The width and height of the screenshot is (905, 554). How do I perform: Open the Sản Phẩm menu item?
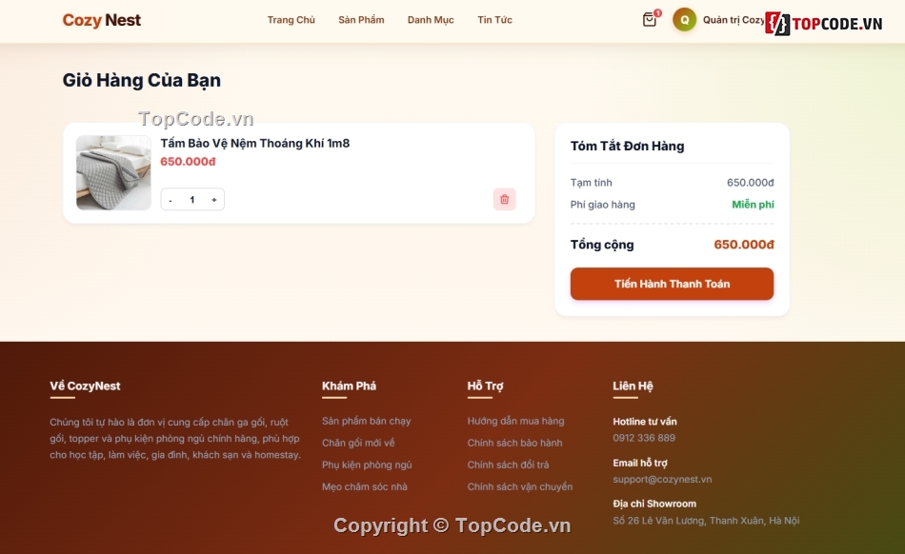(x=361, y=20)
